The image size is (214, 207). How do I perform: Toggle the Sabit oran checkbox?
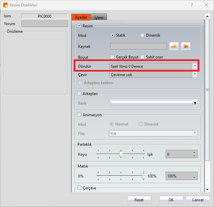pyautogui.click(x=143, y=57)
